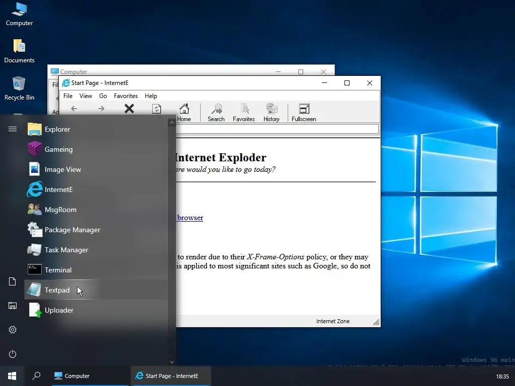Open Image View app
Screen dimensions: 515x386
click(96, 169)
